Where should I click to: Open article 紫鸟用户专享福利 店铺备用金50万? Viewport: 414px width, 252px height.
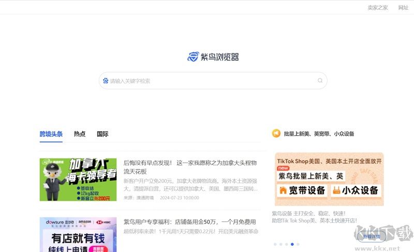[x=189, y=222]
